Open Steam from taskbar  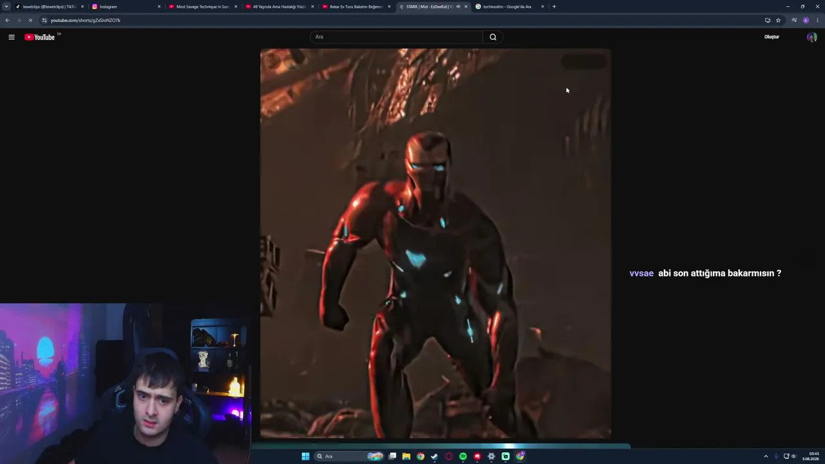coord(434,456)
